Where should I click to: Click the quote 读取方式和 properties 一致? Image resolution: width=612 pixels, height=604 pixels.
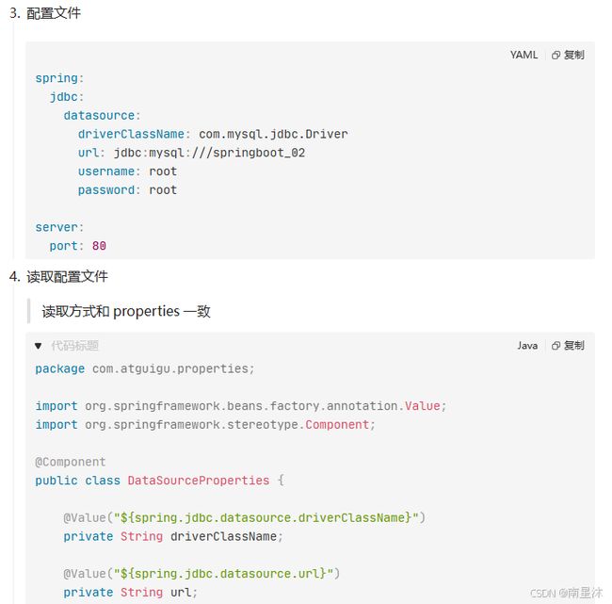point(126,311)
